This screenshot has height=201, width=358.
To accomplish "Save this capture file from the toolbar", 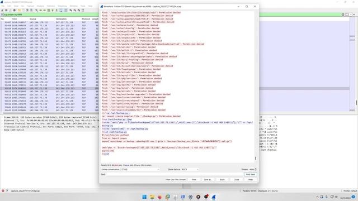I will (x=23, y=10).
